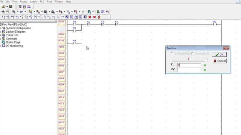Open dropdown arrow beside the open folder icon

[7, 7]
